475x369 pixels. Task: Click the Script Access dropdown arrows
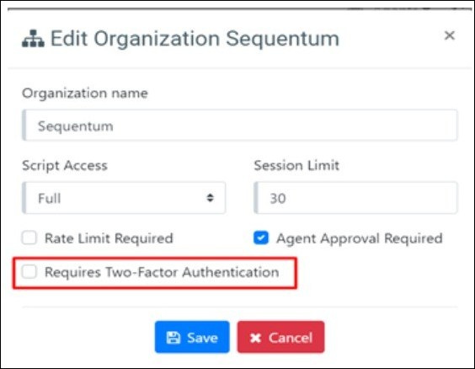(x=210, y=198)
